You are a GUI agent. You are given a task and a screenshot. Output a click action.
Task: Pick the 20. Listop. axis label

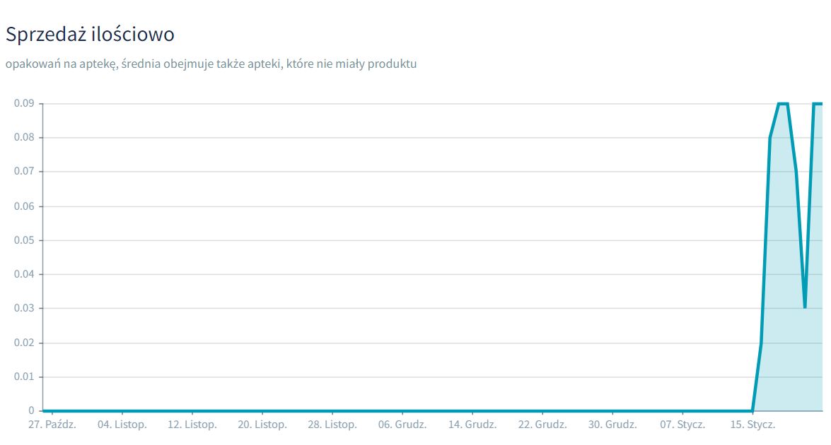[262, 425]
